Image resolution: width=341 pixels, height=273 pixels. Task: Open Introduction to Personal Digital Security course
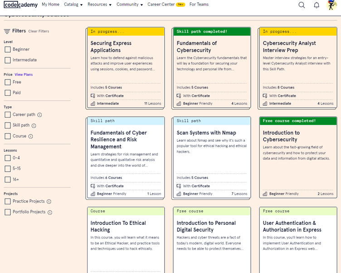tap(206, 226)
